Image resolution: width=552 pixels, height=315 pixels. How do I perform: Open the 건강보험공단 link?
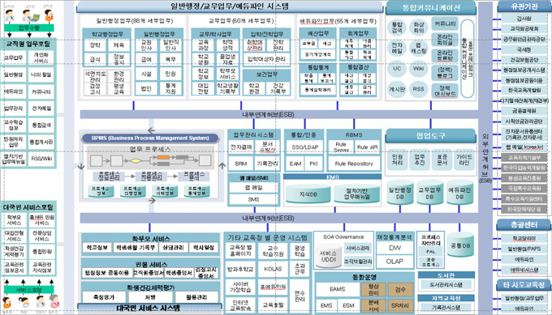coord(524,60)
